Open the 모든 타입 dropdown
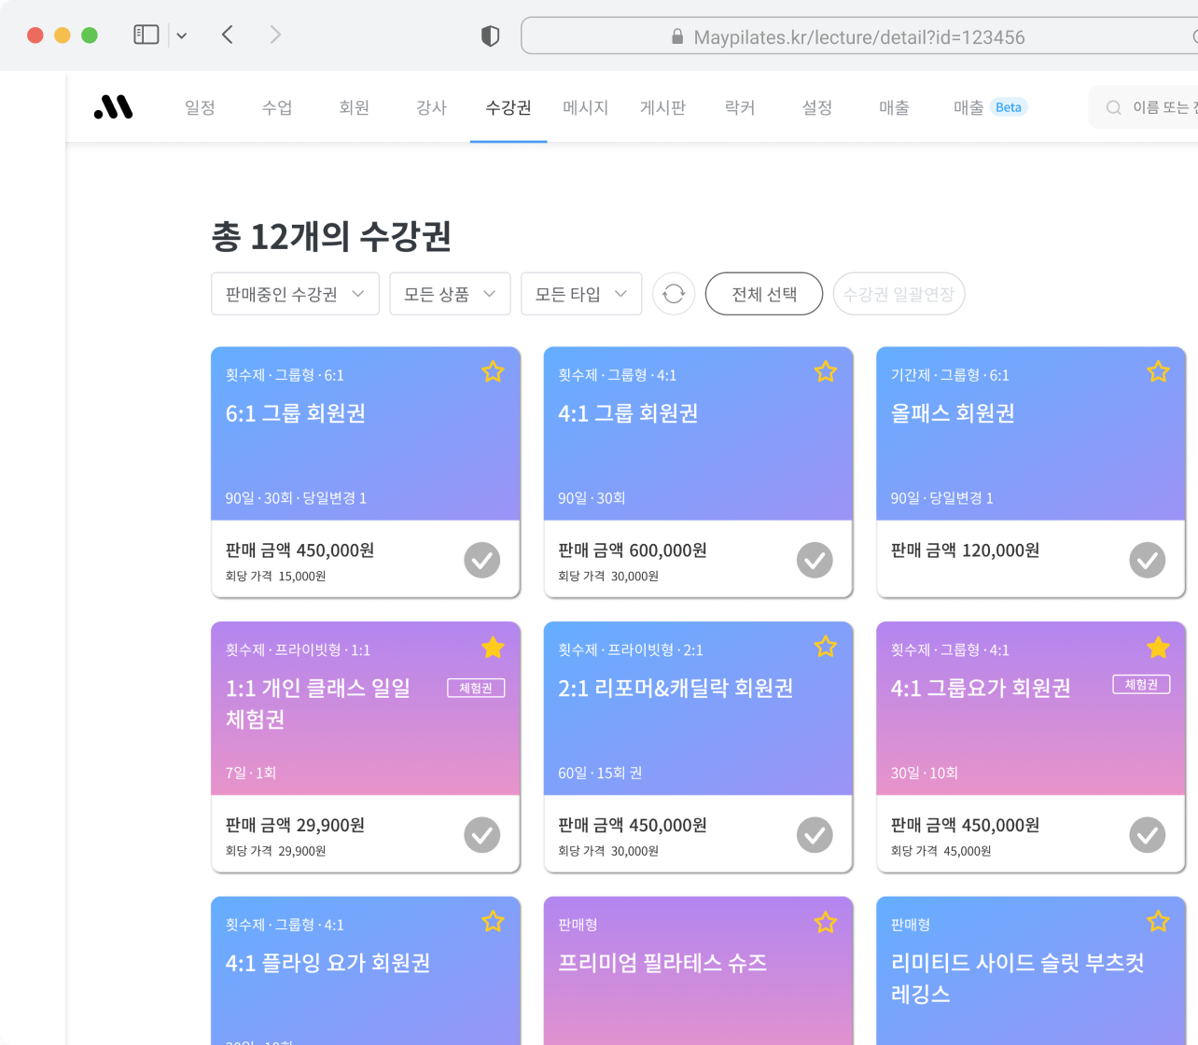Screen dimensions: 1198x1045 pyautogui.click(x=581, y=293)
